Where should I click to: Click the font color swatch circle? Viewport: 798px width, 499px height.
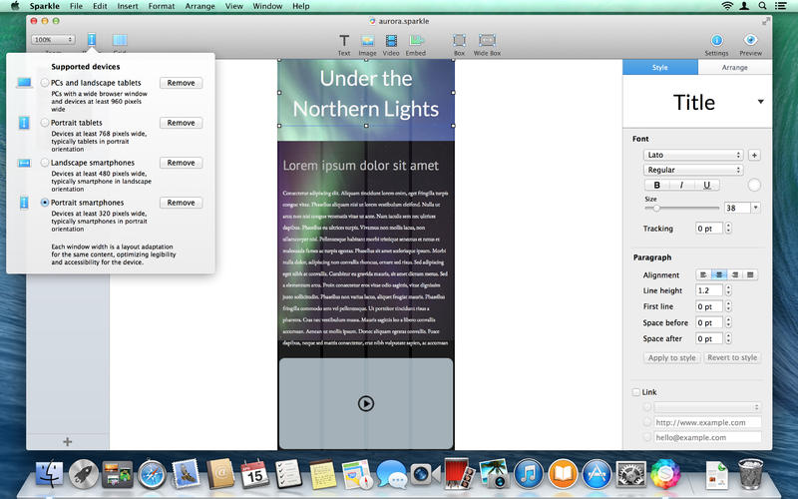tap(753, 185)
